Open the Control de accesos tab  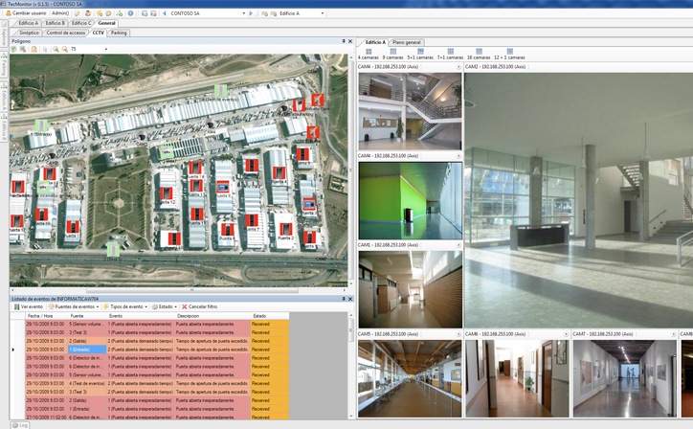click(67, 33)
